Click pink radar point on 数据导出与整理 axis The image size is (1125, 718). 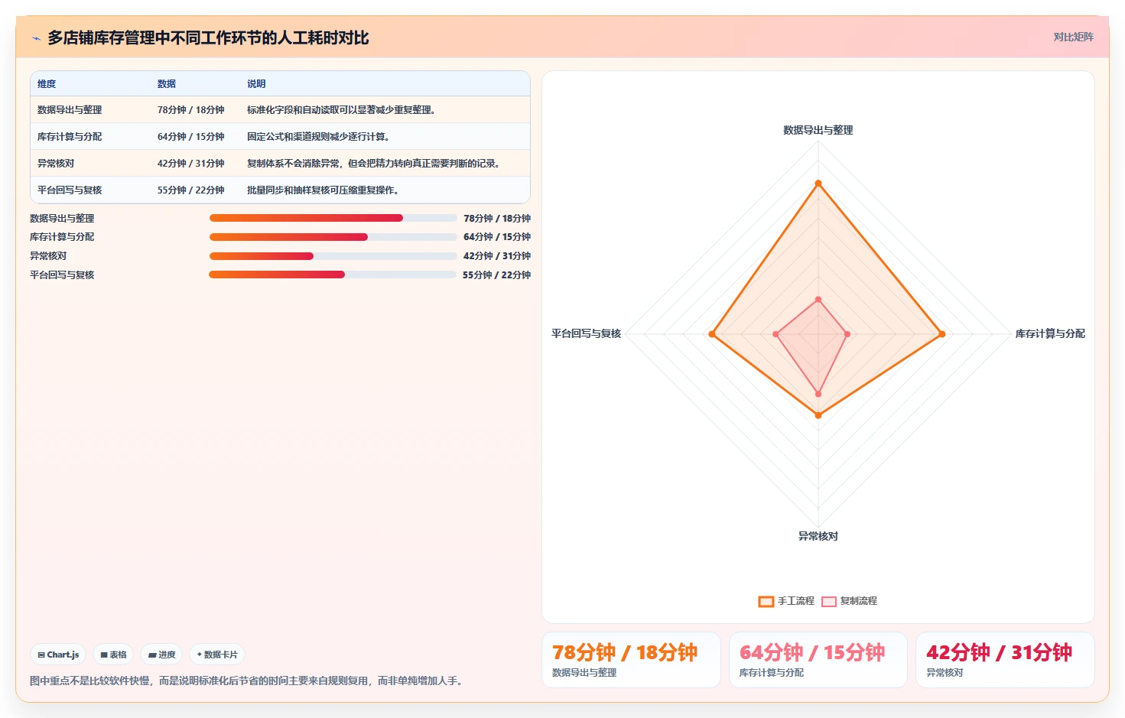click(818, 300)
